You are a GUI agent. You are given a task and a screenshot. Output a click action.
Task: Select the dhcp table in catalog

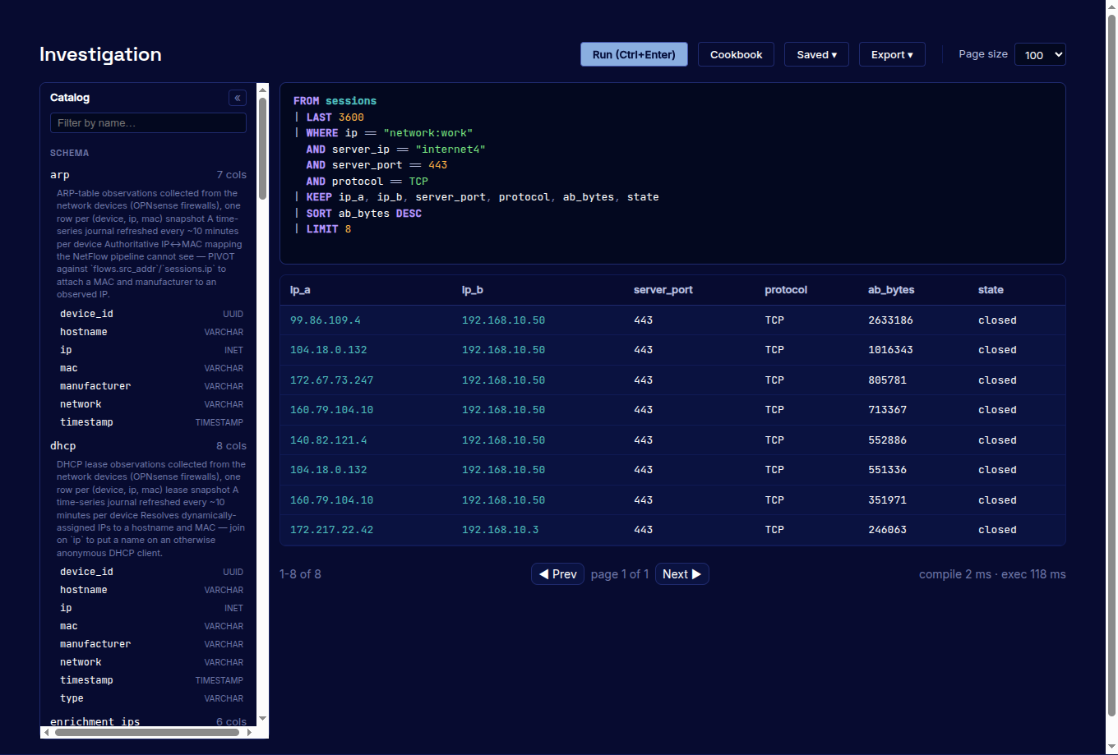pyautogui.click(x=148, y=446)
